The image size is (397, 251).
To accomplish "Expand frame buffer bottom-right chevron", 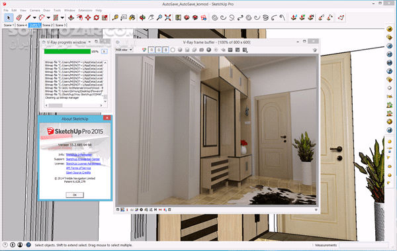I will [316, 210].
